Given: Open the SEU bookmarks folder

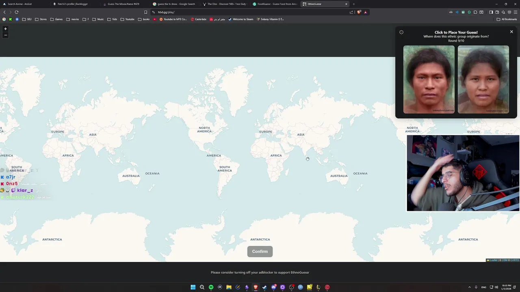Looking at the screenshot, I should 27,19.
